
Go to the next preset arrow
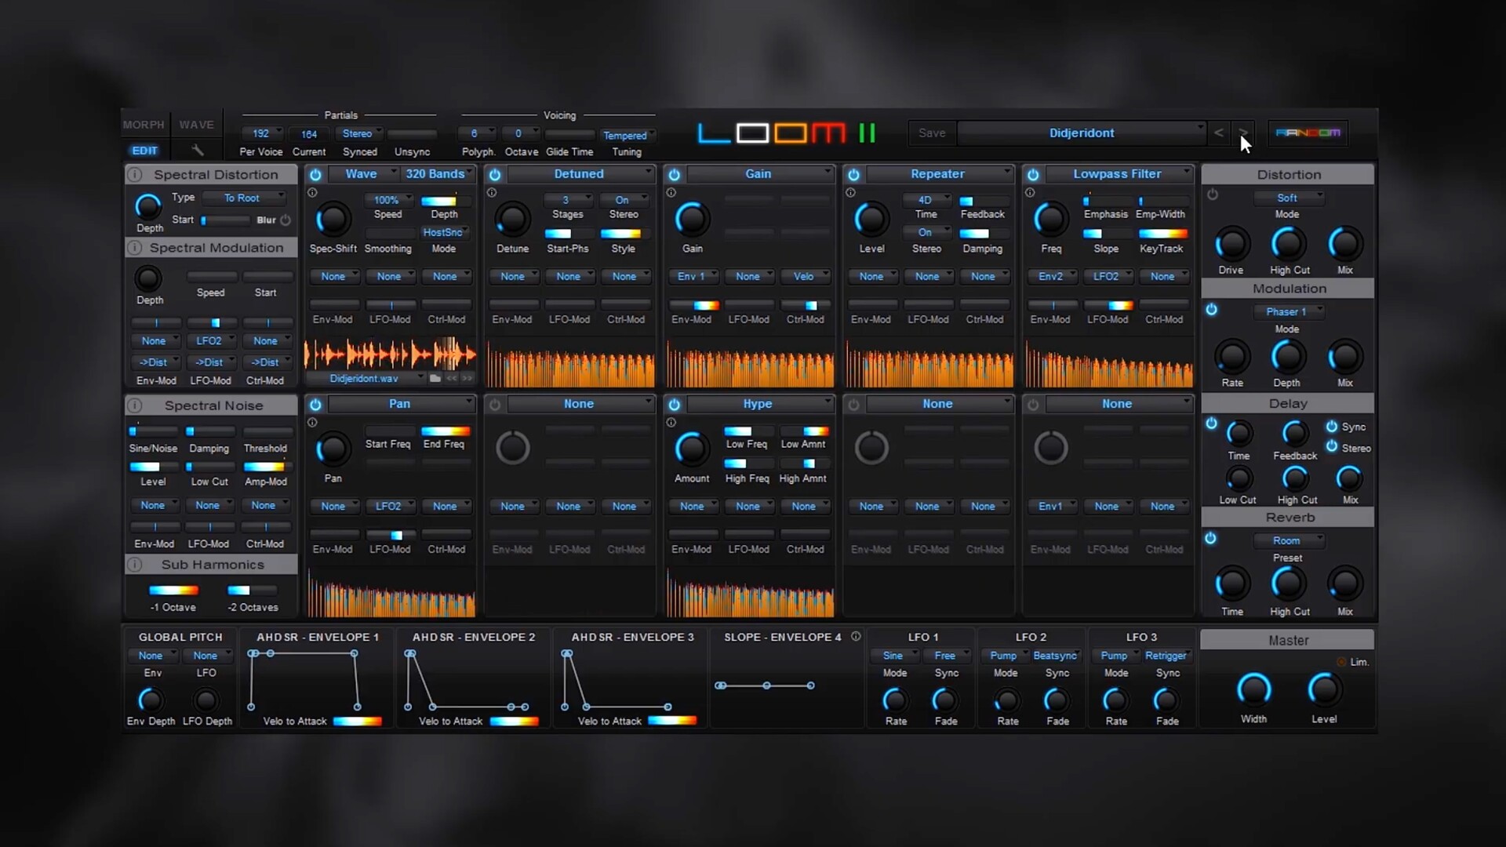(1242, 133)
